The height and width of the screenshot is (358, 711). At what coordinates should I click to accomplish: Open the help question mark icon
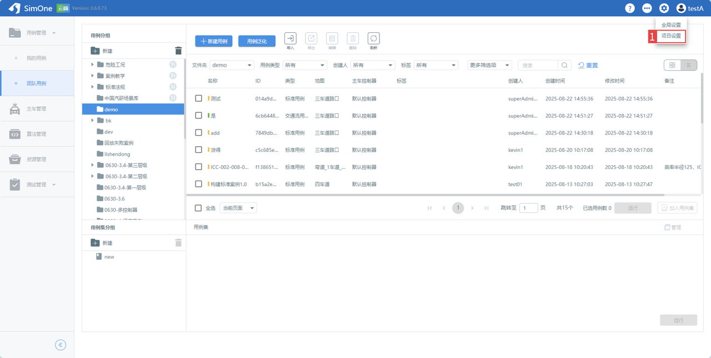[629, 8]
